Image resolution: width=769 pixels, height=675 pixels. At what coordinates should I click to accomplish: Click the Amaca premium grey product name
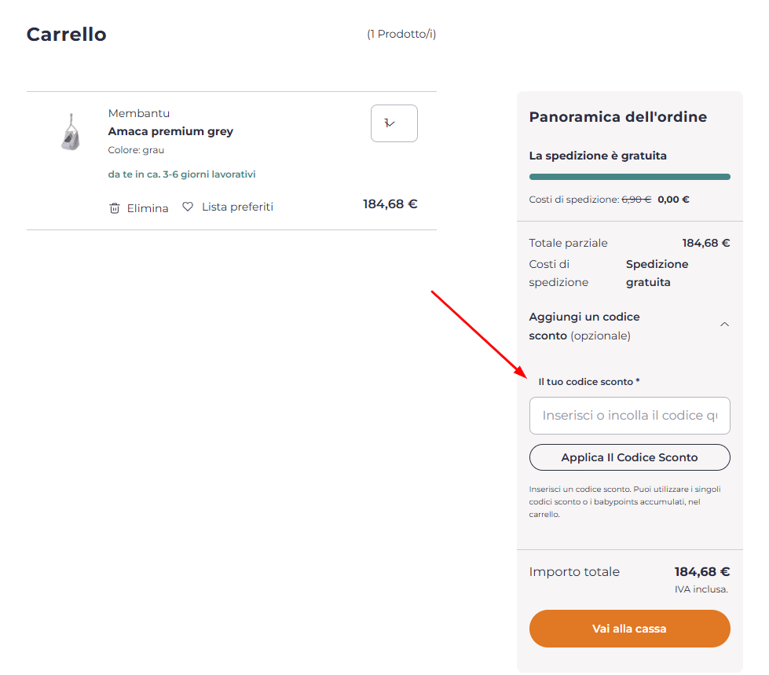(170, 131)
